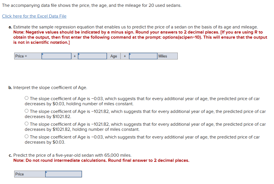Click the 'Price =' label cell in part a

coord(27,56)
